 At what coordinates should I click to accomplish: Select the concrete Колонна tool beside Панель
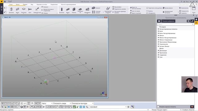pos(62,10)
